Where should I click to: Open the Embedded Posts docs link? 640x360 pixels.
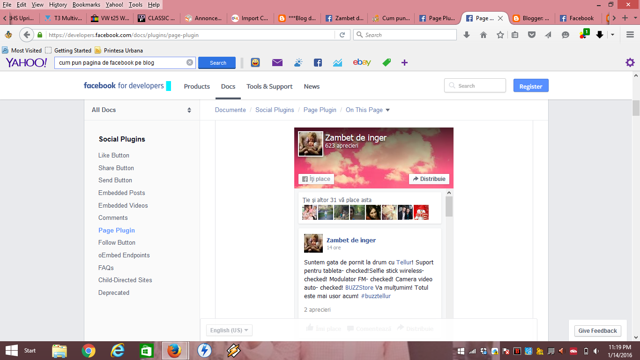click(x=122, y=193)
